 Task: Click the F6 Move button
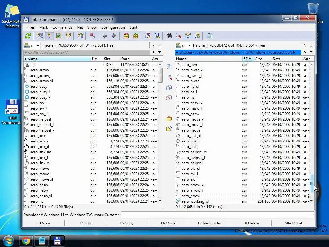point(168,223)
